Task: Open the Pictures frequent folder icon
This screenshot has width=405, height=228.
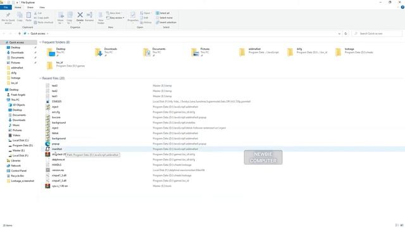Action: (x=195, y=52)
